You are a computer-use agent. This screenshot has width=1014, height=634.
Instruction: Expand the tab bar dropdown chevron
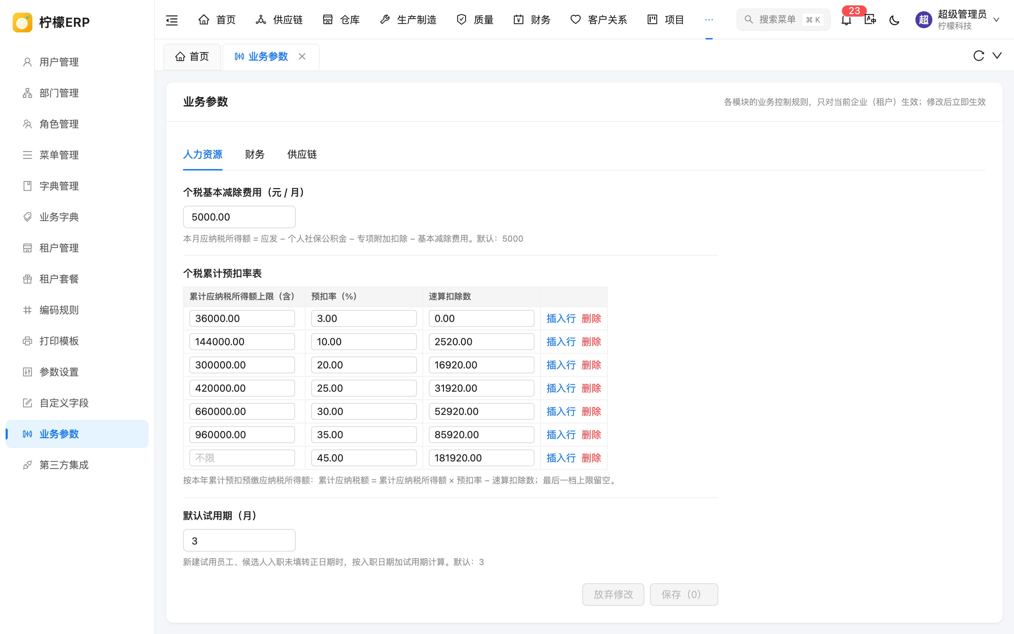997,56
